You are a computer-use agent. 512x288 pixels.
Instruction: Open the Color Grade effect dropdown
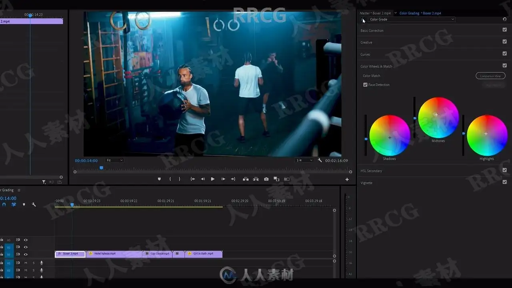412,19
